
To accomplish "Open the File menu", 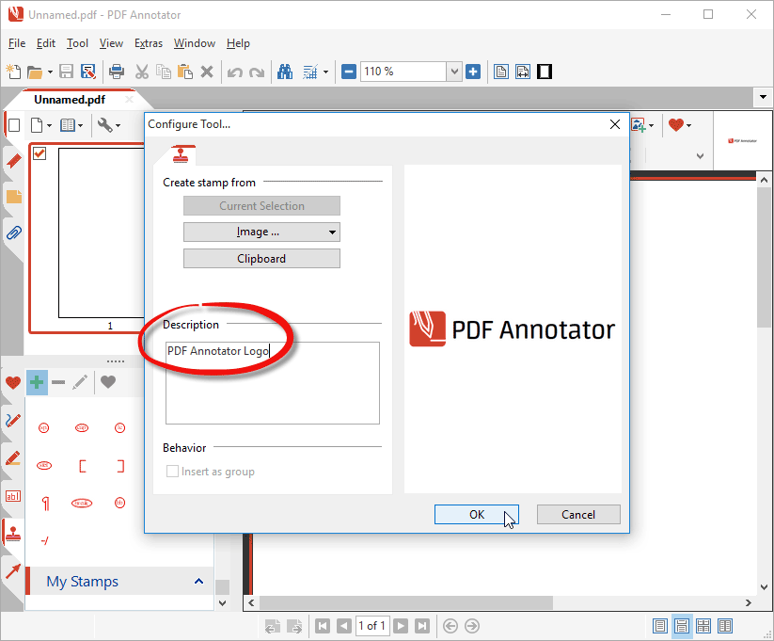I will click(x=17, y=43).
